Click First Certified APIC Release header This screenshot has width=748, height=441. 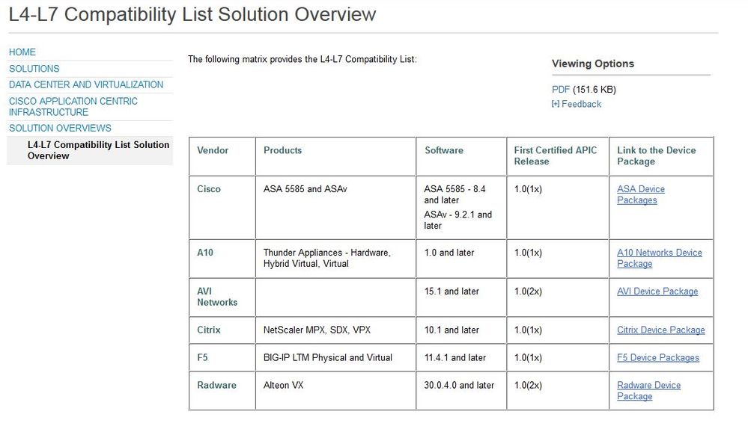click(x=556, y=155)
